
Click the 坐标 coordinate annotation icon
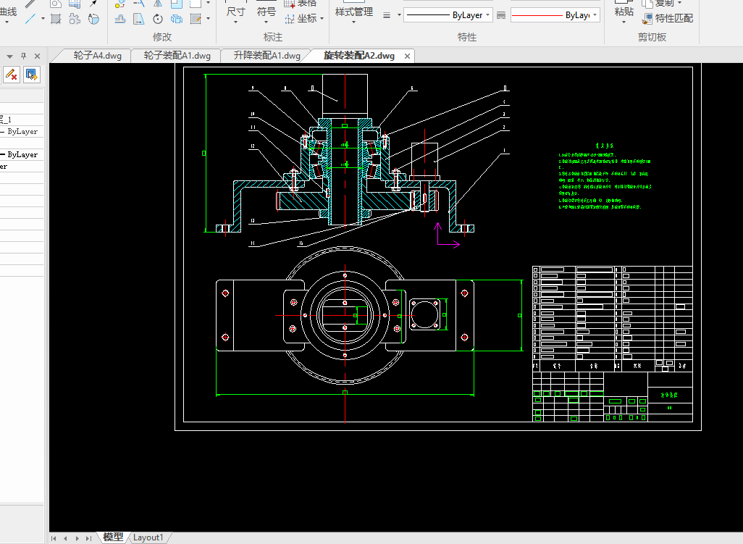pyautogui.click(x=289, y=19)
